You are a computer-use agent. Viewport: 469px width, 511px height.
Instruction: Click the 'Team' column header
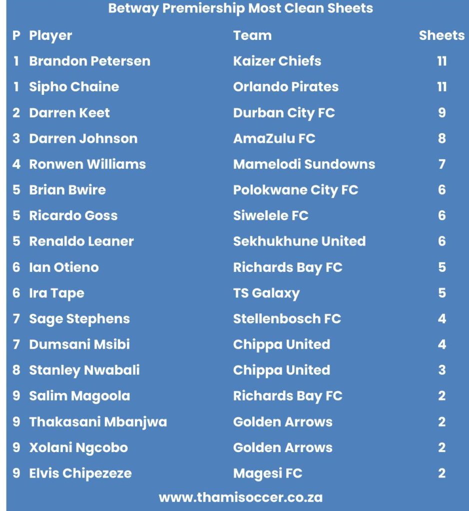click(x=252, y=35)
